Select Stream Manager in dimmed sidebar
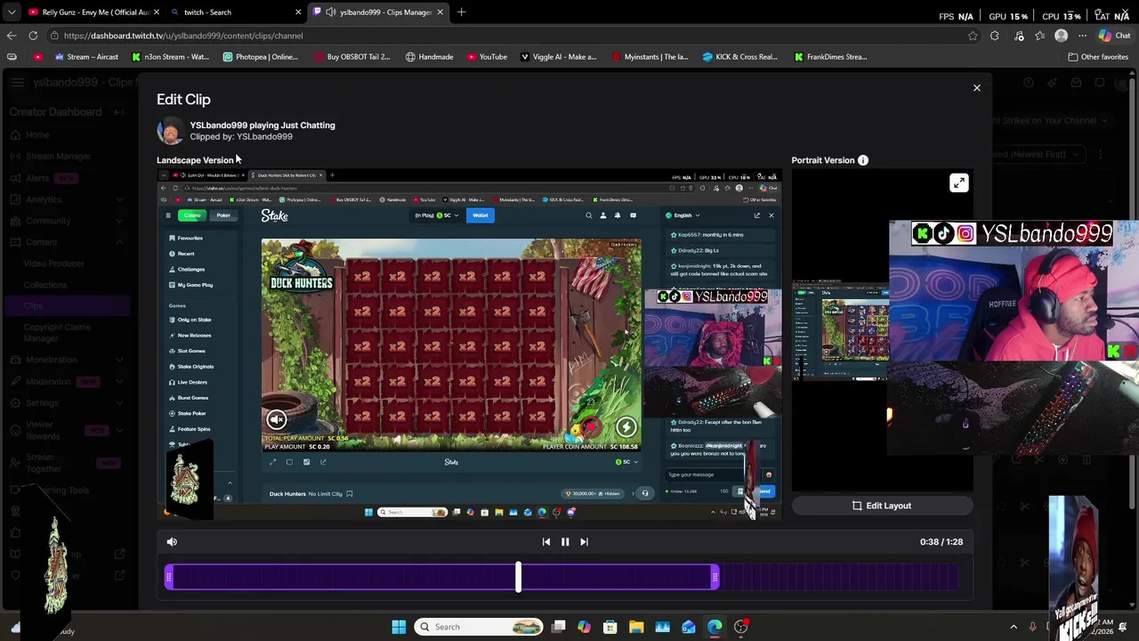1139x641 pixels. click(58, 157)
